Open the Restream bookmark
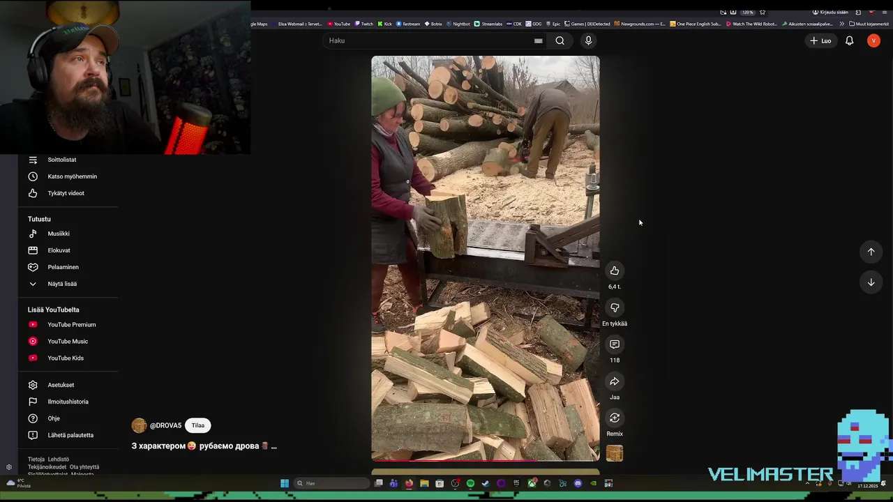893x502 pixels. coord(408,24)
